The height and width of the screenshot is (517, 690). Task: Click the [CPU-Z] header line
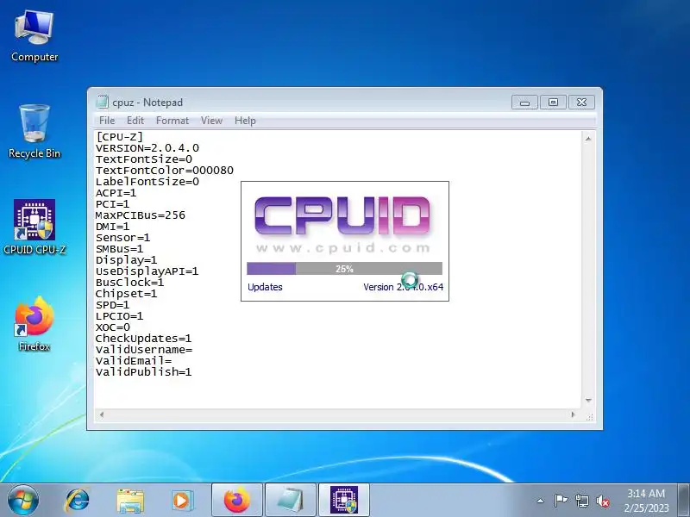[x=120, y=137]
